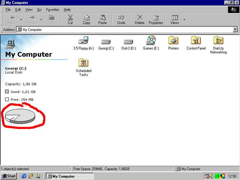
Task: Click the "Capacity: 1,86 GB" text
Action: [x=21, y=84]
